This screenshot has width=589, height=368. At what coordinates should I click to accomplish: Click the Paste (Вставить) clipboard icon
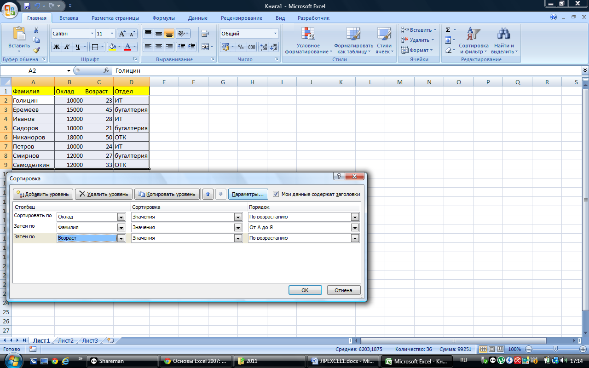tap(19, 34)
